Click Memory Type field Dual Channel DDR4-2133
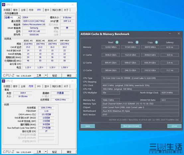The height and width of the screenshot is (155, 184). (x=140, y=104)
